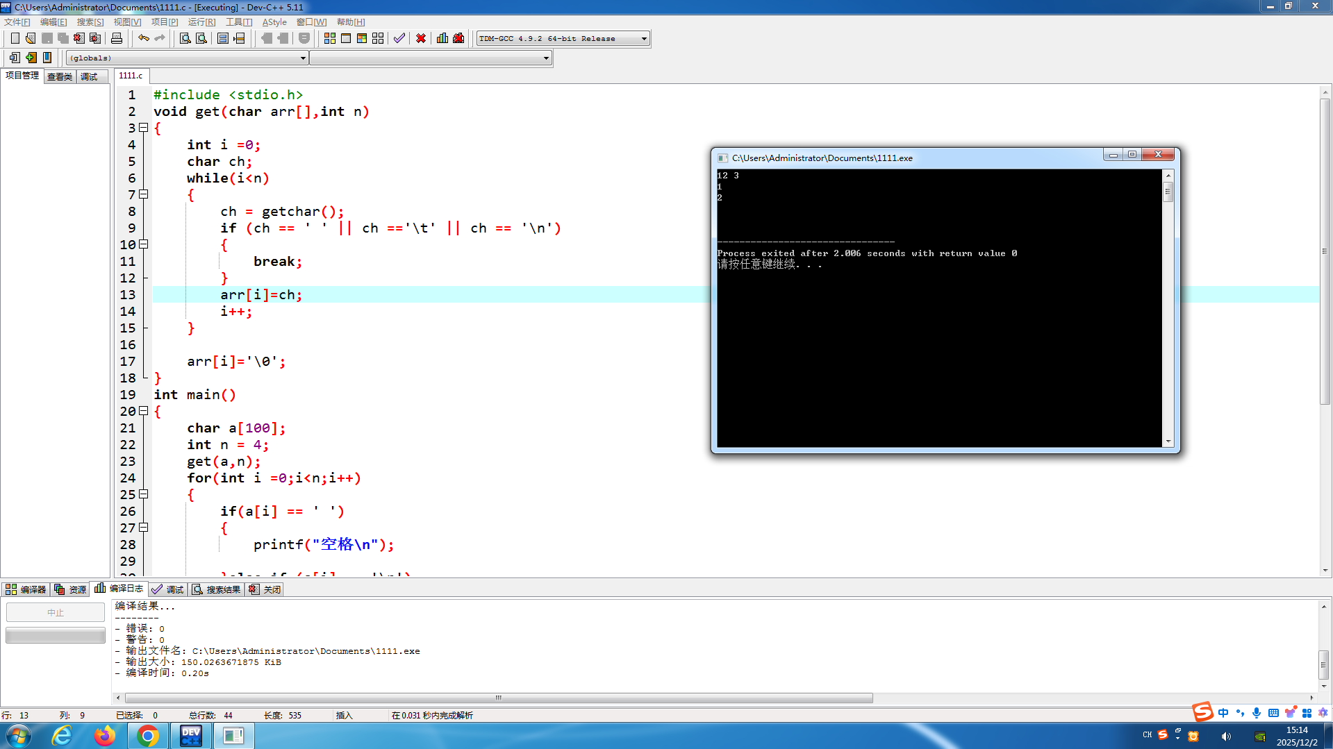Open Sogou input method logo menu

[1202, 712]
